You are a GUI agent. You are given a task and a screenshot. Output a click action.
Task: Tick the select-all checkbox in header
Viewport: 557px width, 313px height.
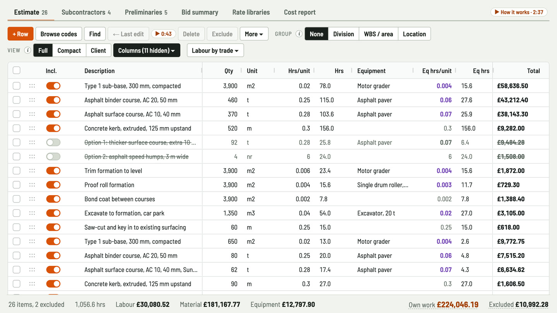pyautogui.click(x=17, y=70)
